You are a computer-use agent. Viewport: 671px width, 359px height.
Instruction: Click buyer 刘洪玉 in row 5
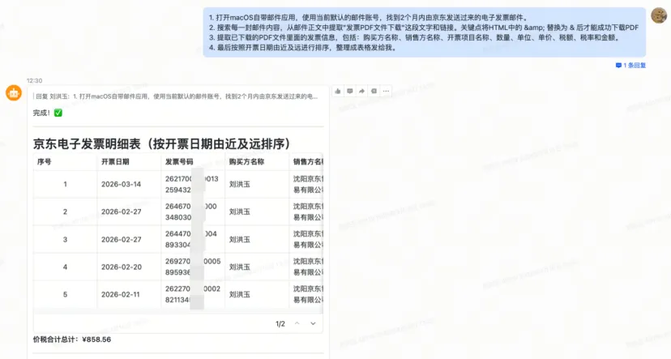[x=240, y=294]
